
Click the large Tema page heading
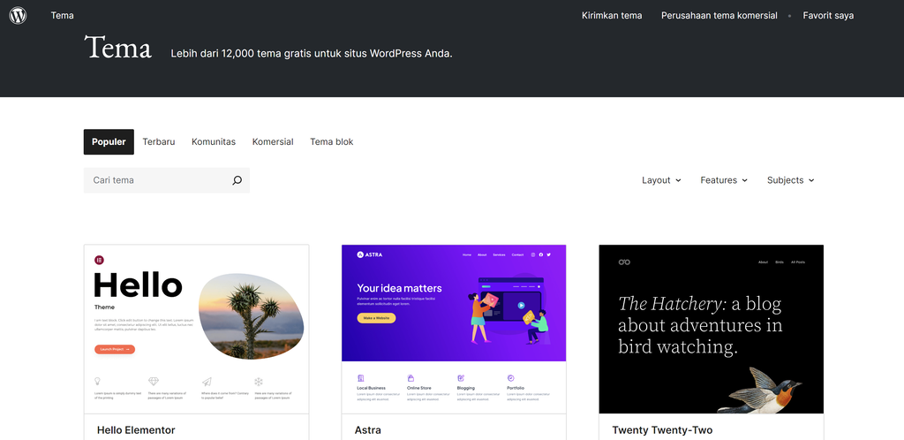coord(117,47)
